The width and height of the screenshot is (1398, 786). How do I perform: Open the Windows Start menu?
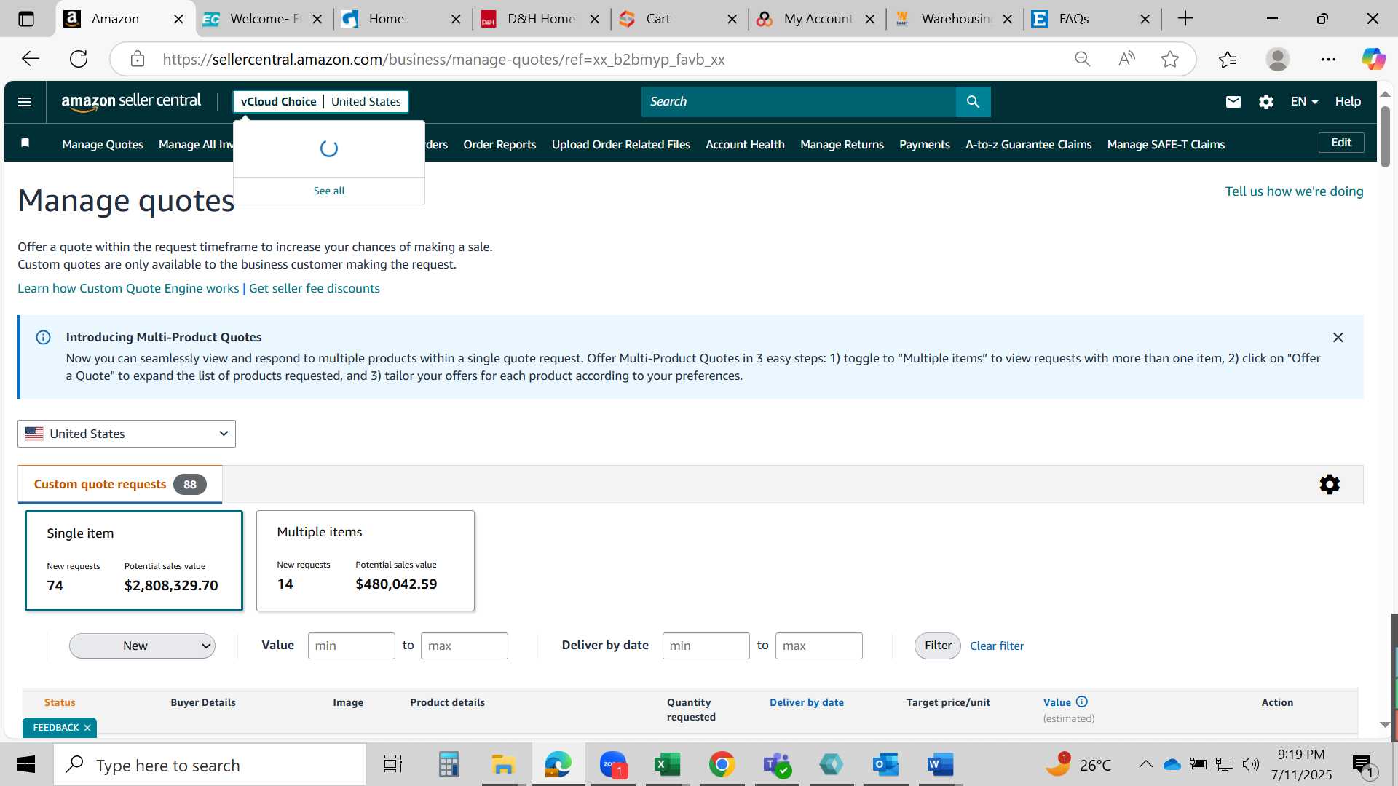coord(26,765)
